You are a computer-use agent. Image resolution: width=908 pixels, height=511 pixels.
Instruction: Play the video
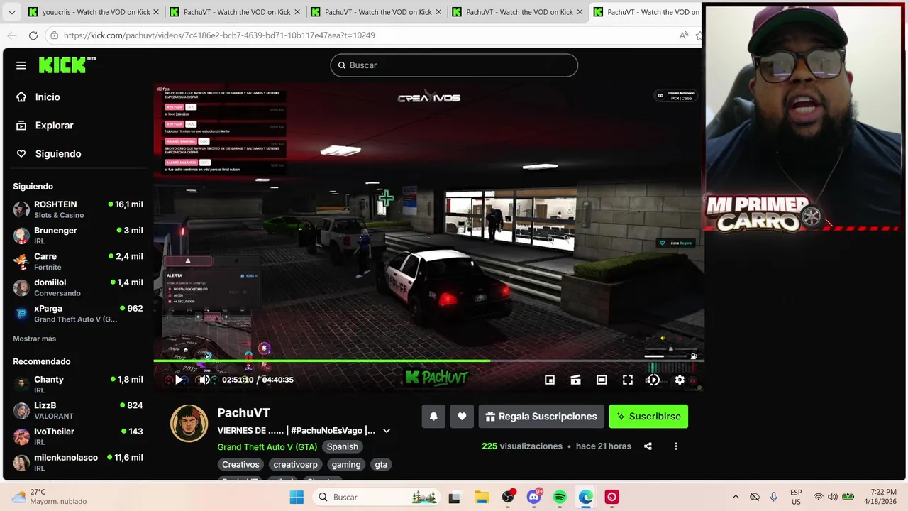pyautogui.click(x=179, y=380)
